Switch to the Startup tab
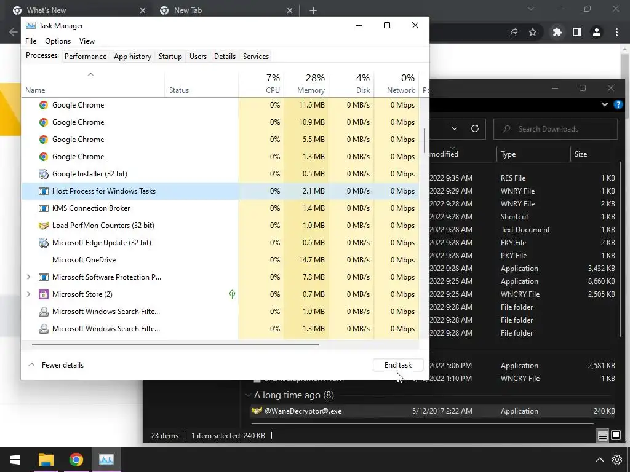The width and height of the screenshot is (630, 472). point(170,56)
